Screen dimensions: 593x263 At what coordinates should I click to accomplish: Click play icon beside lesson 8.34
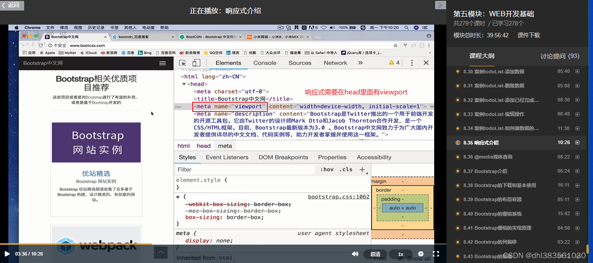(578, 128)
